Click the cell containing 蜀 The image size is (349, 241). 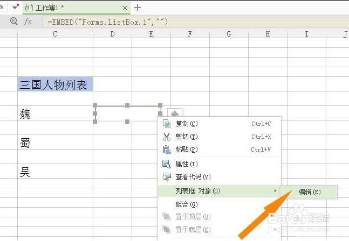(55, 142)
